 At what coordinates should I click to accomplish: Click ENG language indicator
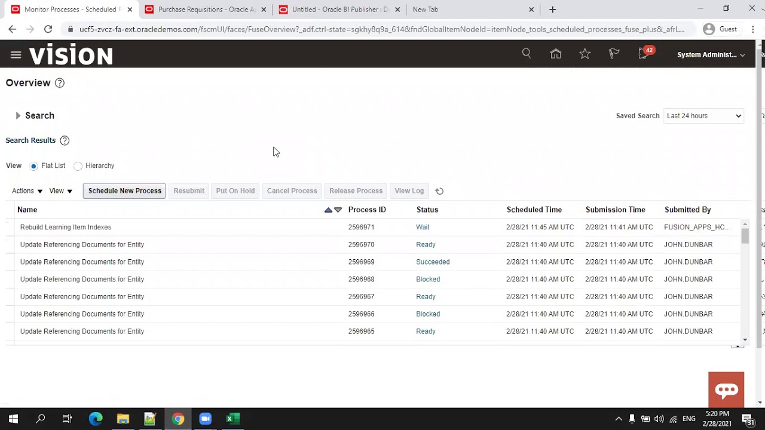[689, 419]
